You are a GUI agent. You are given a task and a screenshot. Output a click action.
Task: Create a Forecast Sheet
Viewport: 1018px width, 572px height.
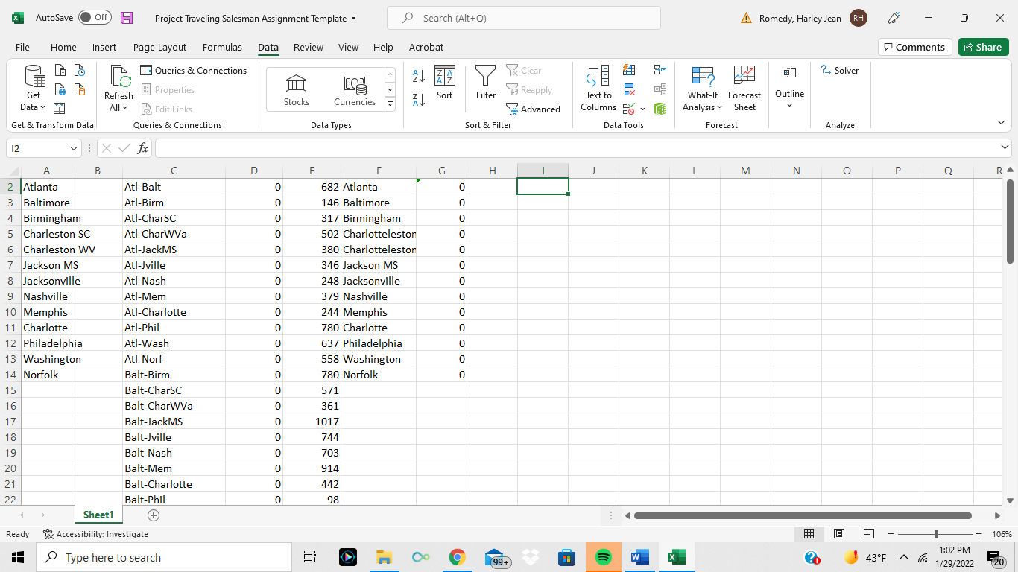point(744,88)
